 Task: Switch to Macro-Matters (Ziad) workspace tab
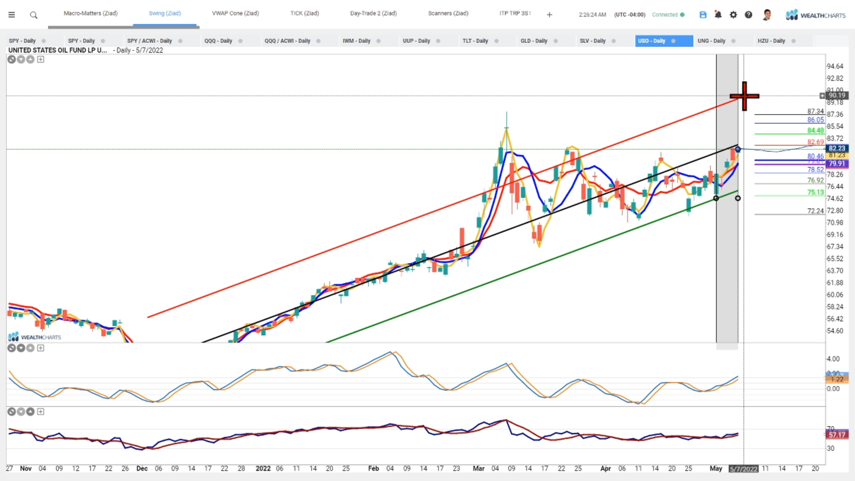click(90, 13)
